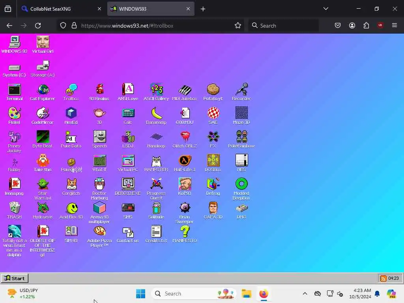Start the Recorder microphone icon
The width and height of the screenshot is (404, 303).
pos(241,92)
